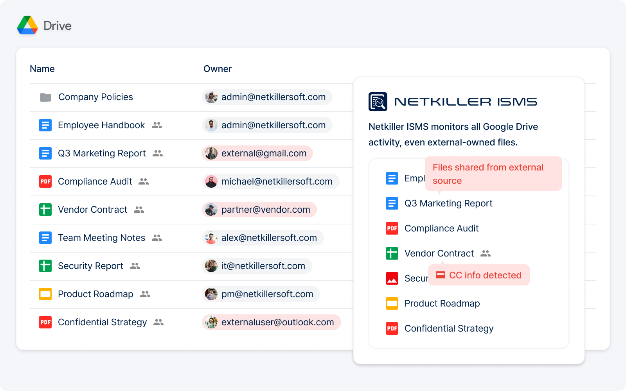Click the Vendor Contract spreadsheet icon in Drive list

tap(45, 210)
